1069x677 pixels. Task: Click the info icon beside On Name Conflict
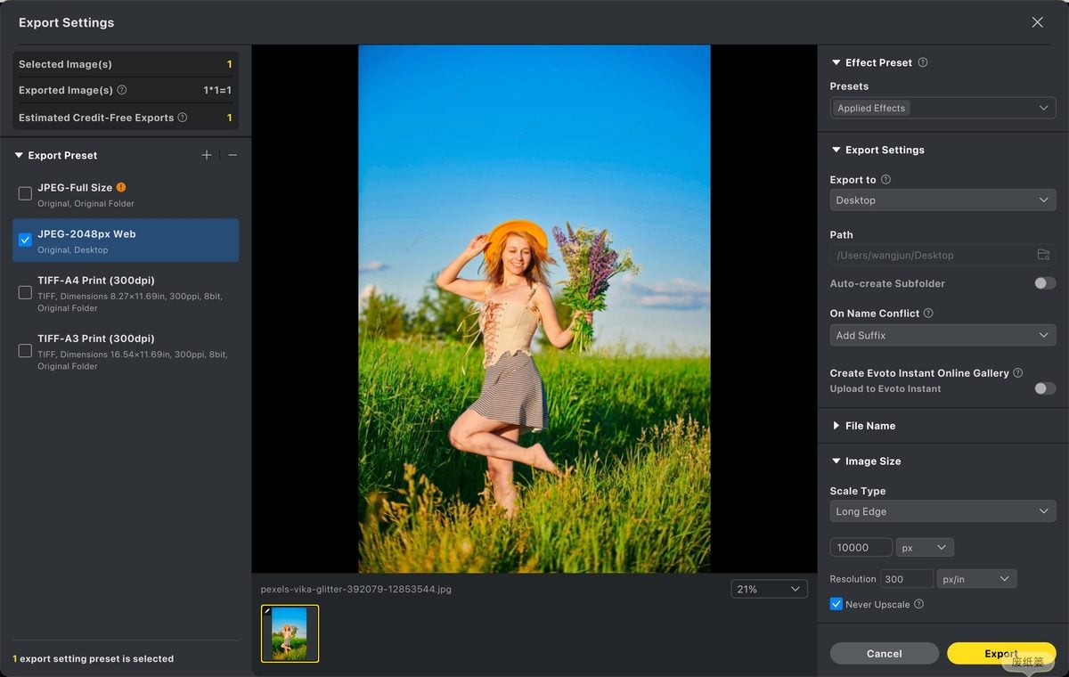pos(928,313)
